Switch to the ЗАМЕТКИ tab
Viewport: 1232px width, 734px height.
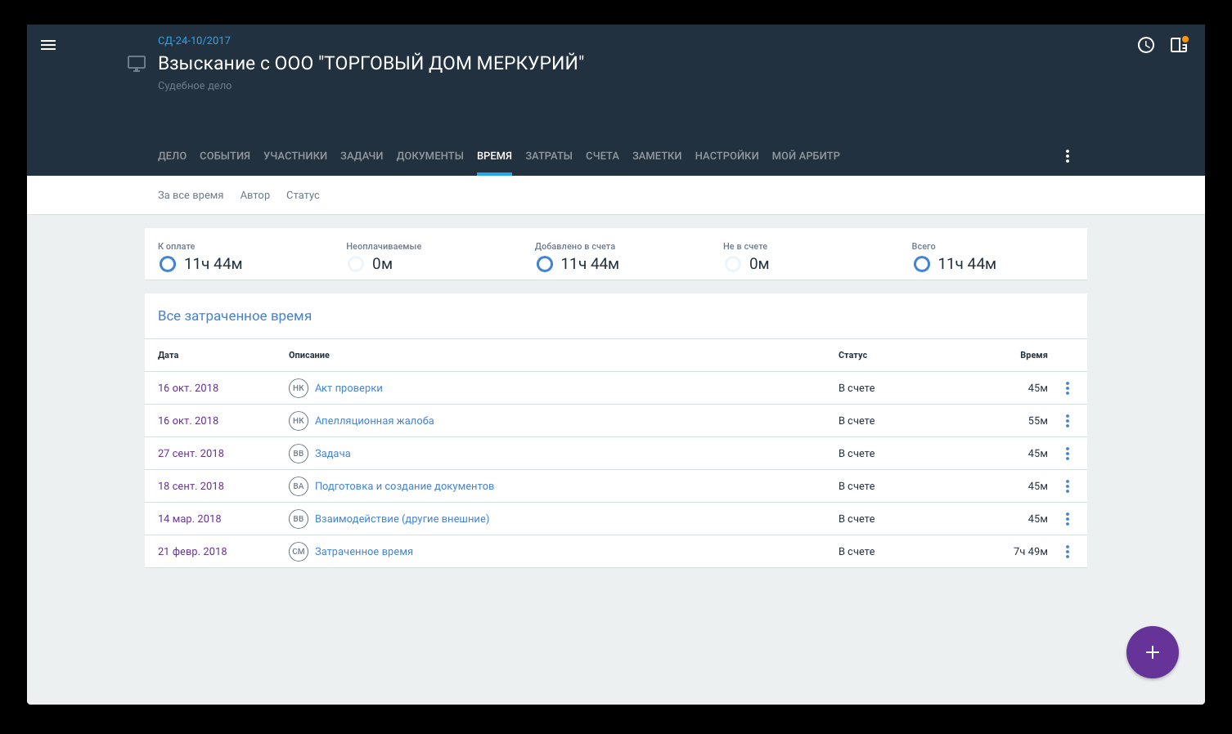pyautogui.click(x=657, y=156)
